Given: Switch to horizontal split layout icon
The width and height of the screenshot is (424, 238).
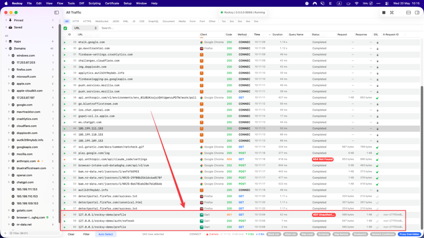Looking at the screenshot, I should click(x=409, y=12).
